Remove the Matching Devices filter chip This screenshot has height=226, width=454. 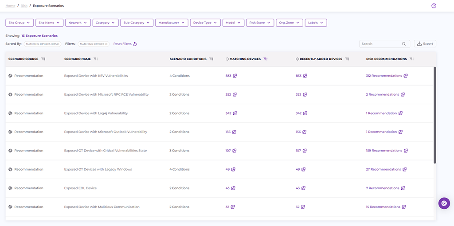(x=106, y=44)
